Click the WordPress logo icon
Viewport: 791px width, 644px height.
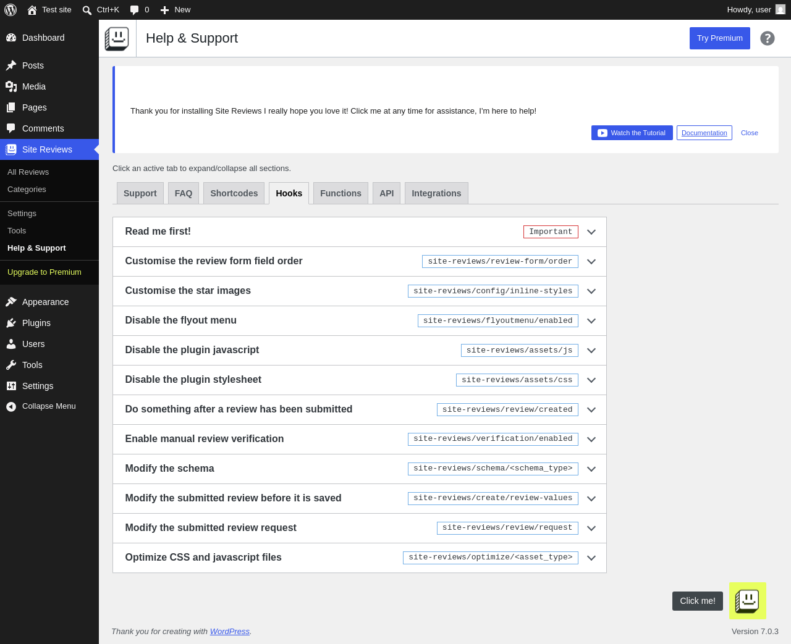[x=11, y=10]
